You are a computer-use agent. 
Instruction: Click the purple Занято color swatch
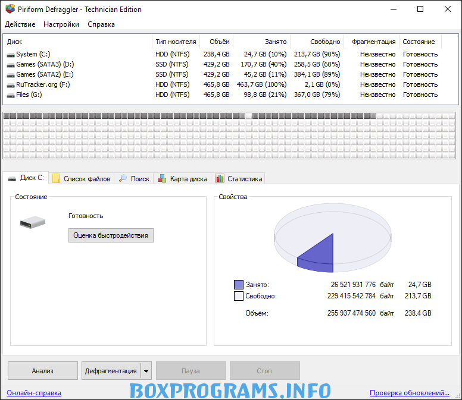point(239,285)
